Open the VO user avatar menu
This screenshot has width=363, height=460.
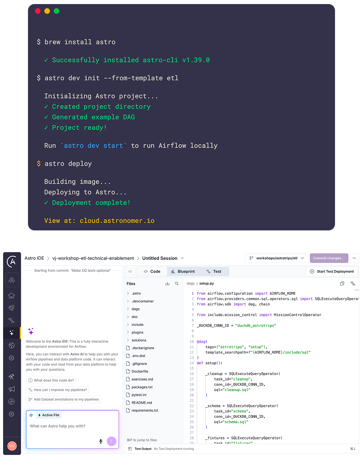[12, 446]
